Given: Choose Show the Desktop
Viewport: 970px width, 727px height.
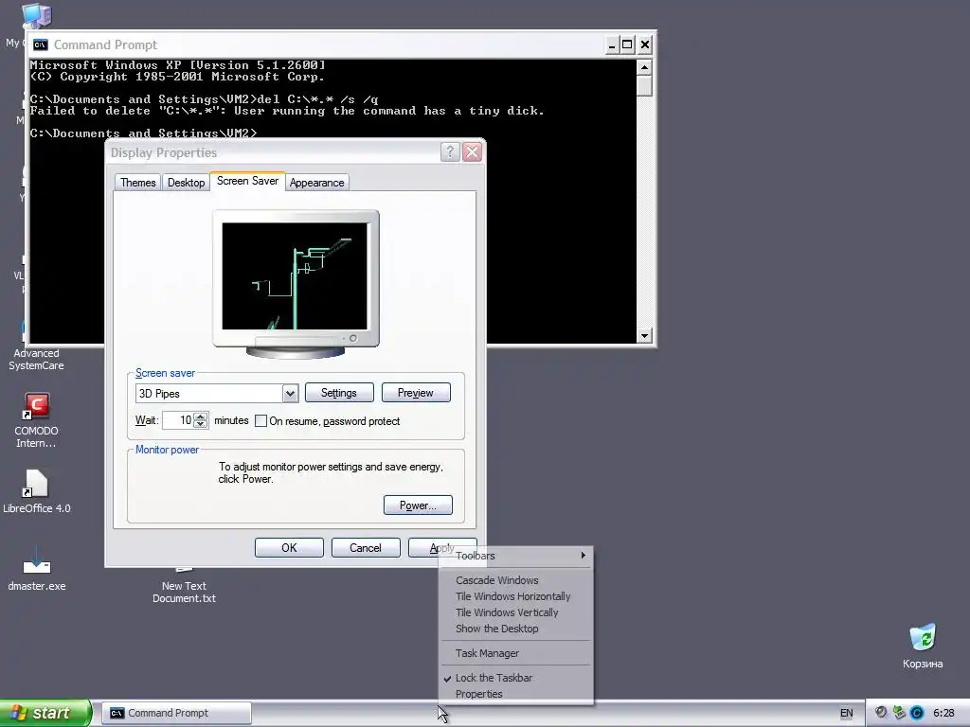Looking at the screenshot, I should tap(515, 629).
